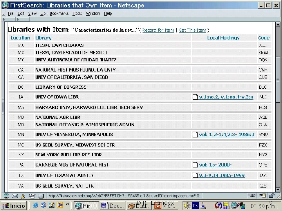
Task: Click the volume speaker icon in the tray
Action: (x=187, y=206)
